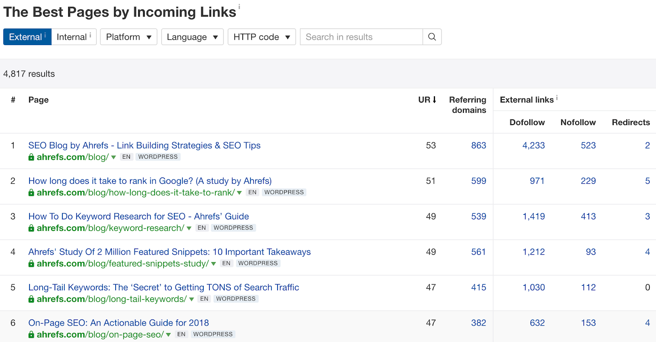
Task: Open ahrefs.com/blog/on-page-seo/ URL
Action: [100, 335]
